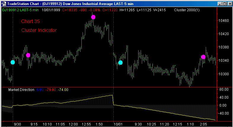Click the '10:10' time axis label
The image size is (233, 127).
point(47,124)
